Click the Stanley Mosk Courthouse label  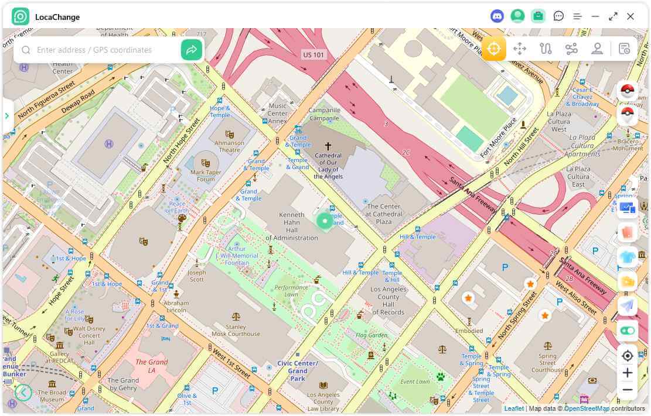(236, 331)
